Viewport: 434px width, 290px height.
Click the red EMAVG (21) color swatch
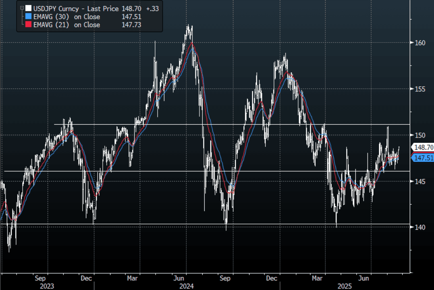27,25
